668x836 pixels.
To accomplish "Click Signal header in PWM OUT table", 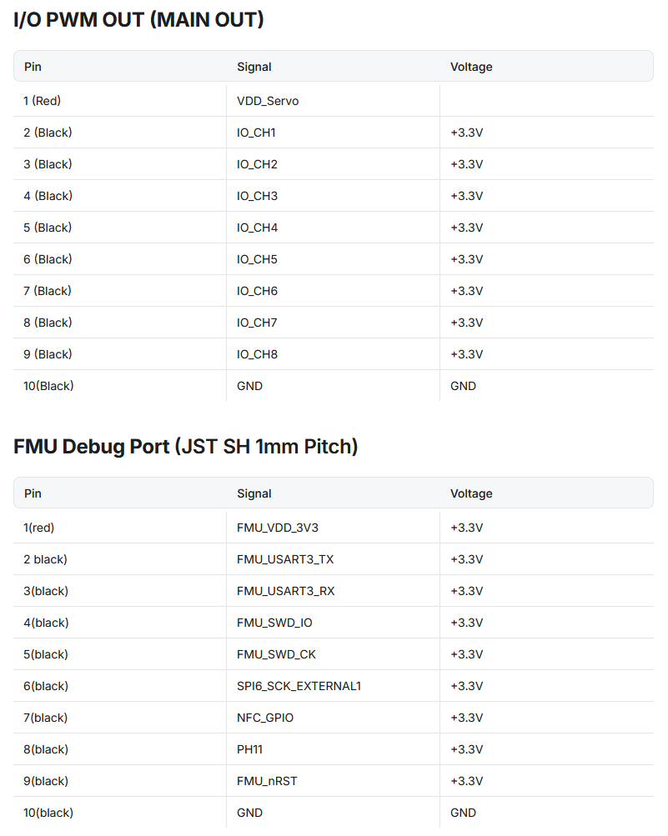I will click(254, 67).
